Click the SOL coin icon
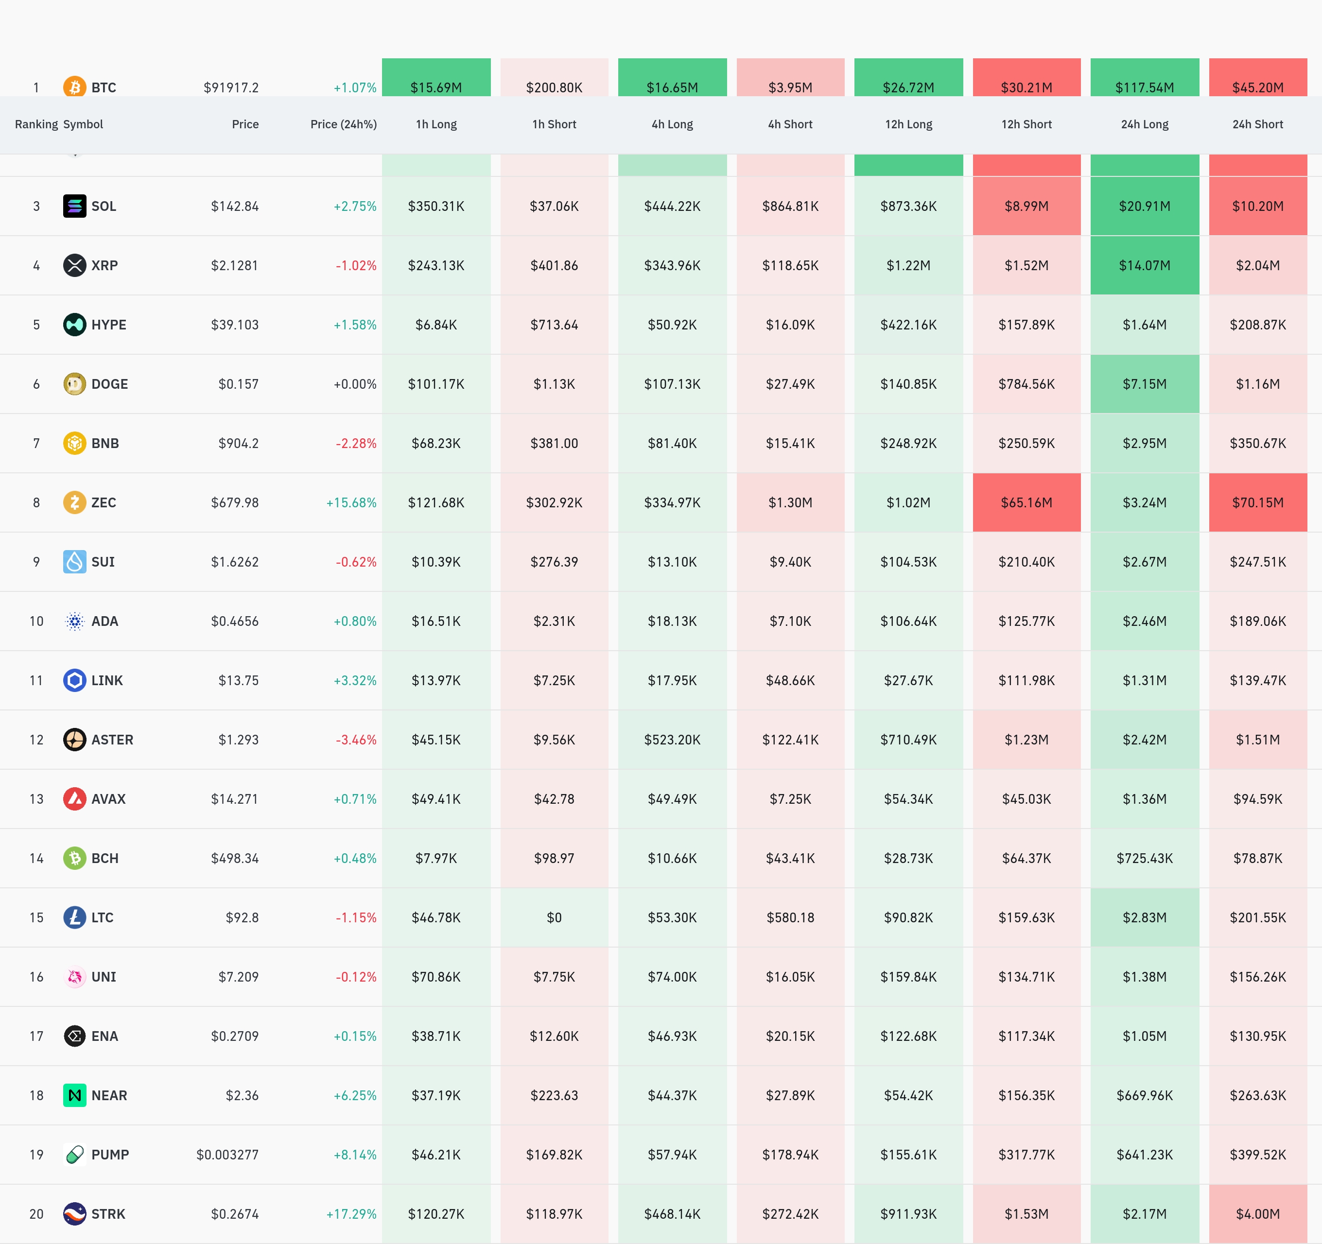 tap(74, 206)
